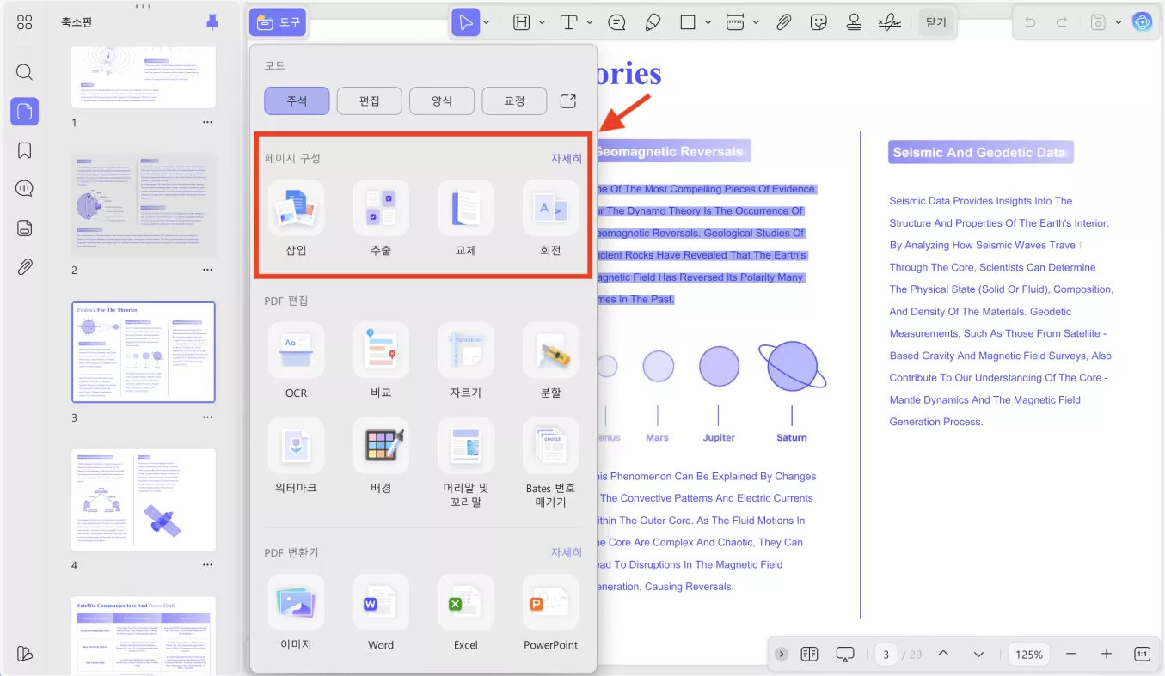Enable two-page side-by-side view
1165x676 pixels.
(x=809, y=654)
